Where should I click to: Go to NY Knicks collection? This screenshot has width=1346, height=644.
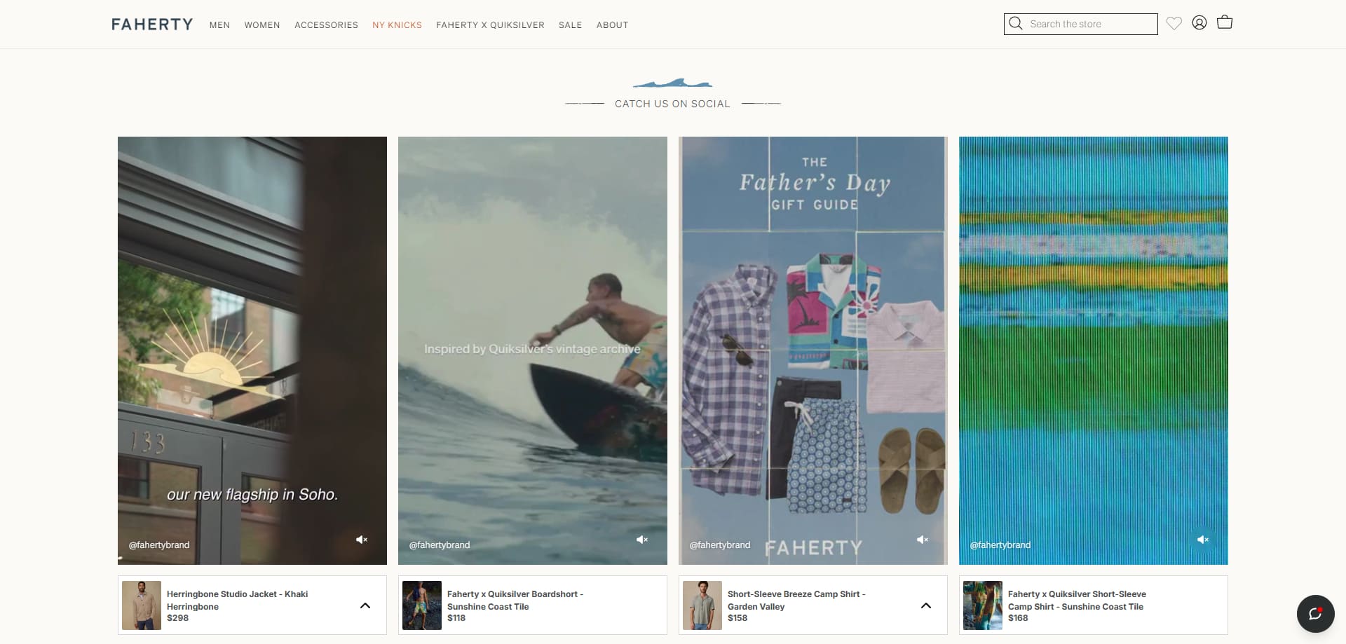[397, 25]
